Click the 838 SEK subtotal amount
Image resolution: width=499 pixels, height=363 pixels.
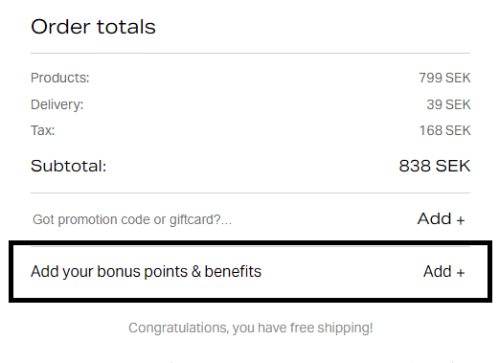pos(435,166)
